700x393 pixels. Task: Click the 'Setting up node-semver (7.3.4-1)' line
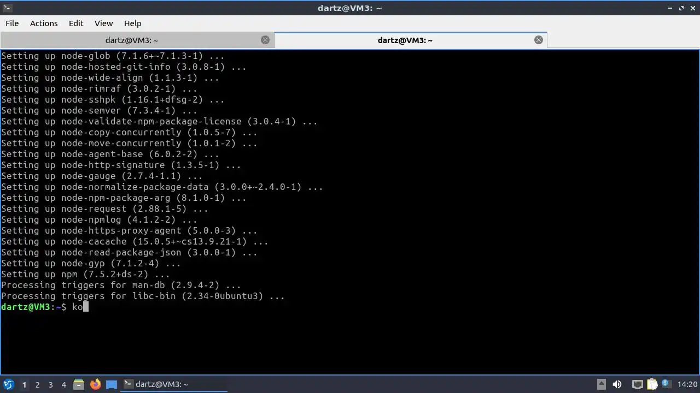[99, 110]
